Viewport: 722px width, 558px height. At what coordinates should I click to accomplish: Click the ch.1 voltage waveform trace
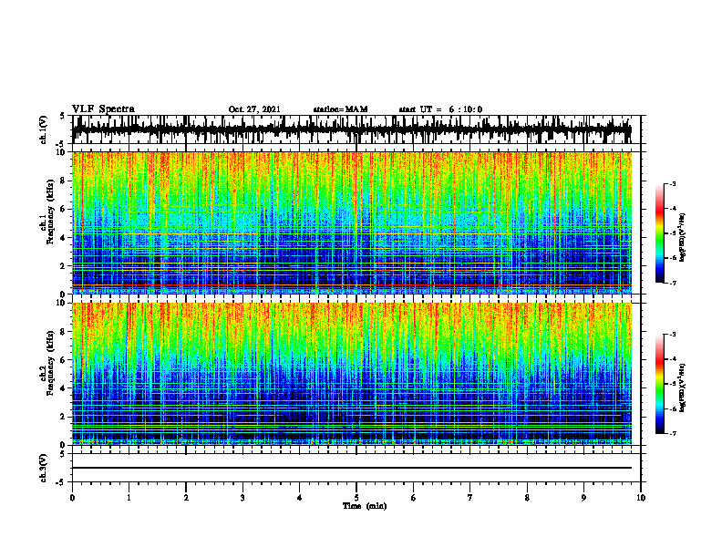tap(351, 129)
